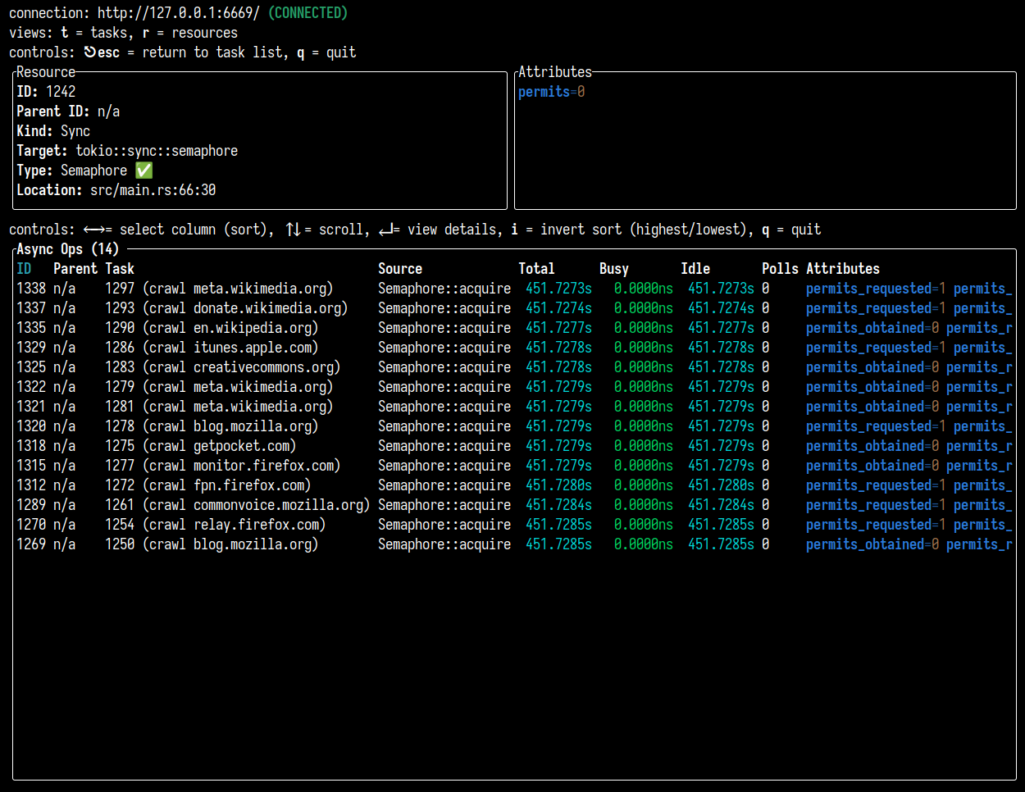Select async op row with ID 1321
Viewport: 1025px width, 792px height.
pos(514,407)
